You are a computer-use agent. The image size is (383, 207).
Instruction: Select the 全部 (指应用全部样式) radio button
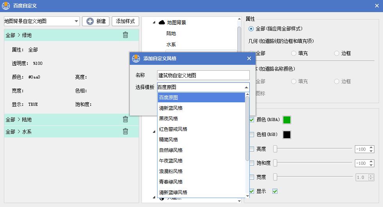click(251, 29)
